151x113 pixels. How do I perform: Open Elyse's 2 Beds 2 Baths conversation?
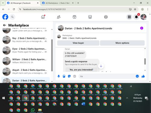tap(25, 50)
